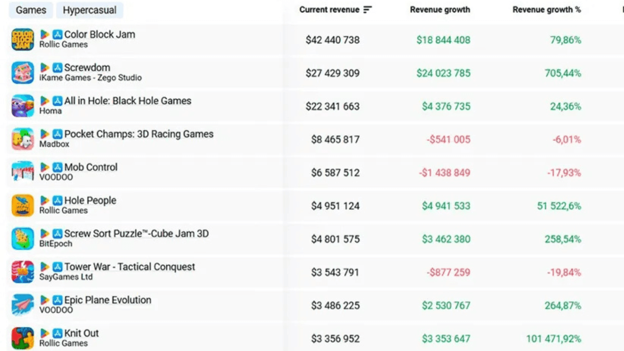Click App Store icon beside Screwdom
The height and width of the screenshot is (351, 624).
point(58,68)
